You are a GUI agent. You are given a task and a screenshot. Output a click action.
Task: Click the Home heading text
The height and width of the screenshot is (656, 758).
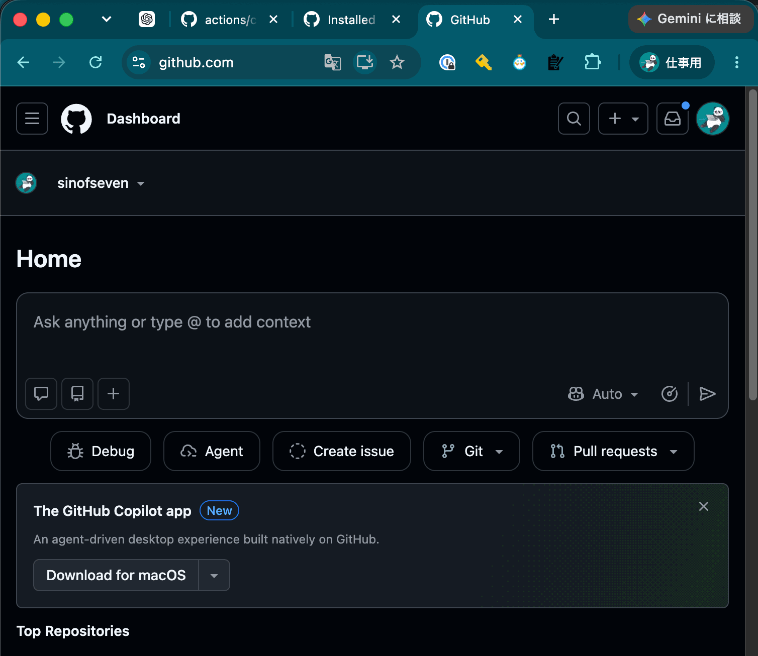49,259
